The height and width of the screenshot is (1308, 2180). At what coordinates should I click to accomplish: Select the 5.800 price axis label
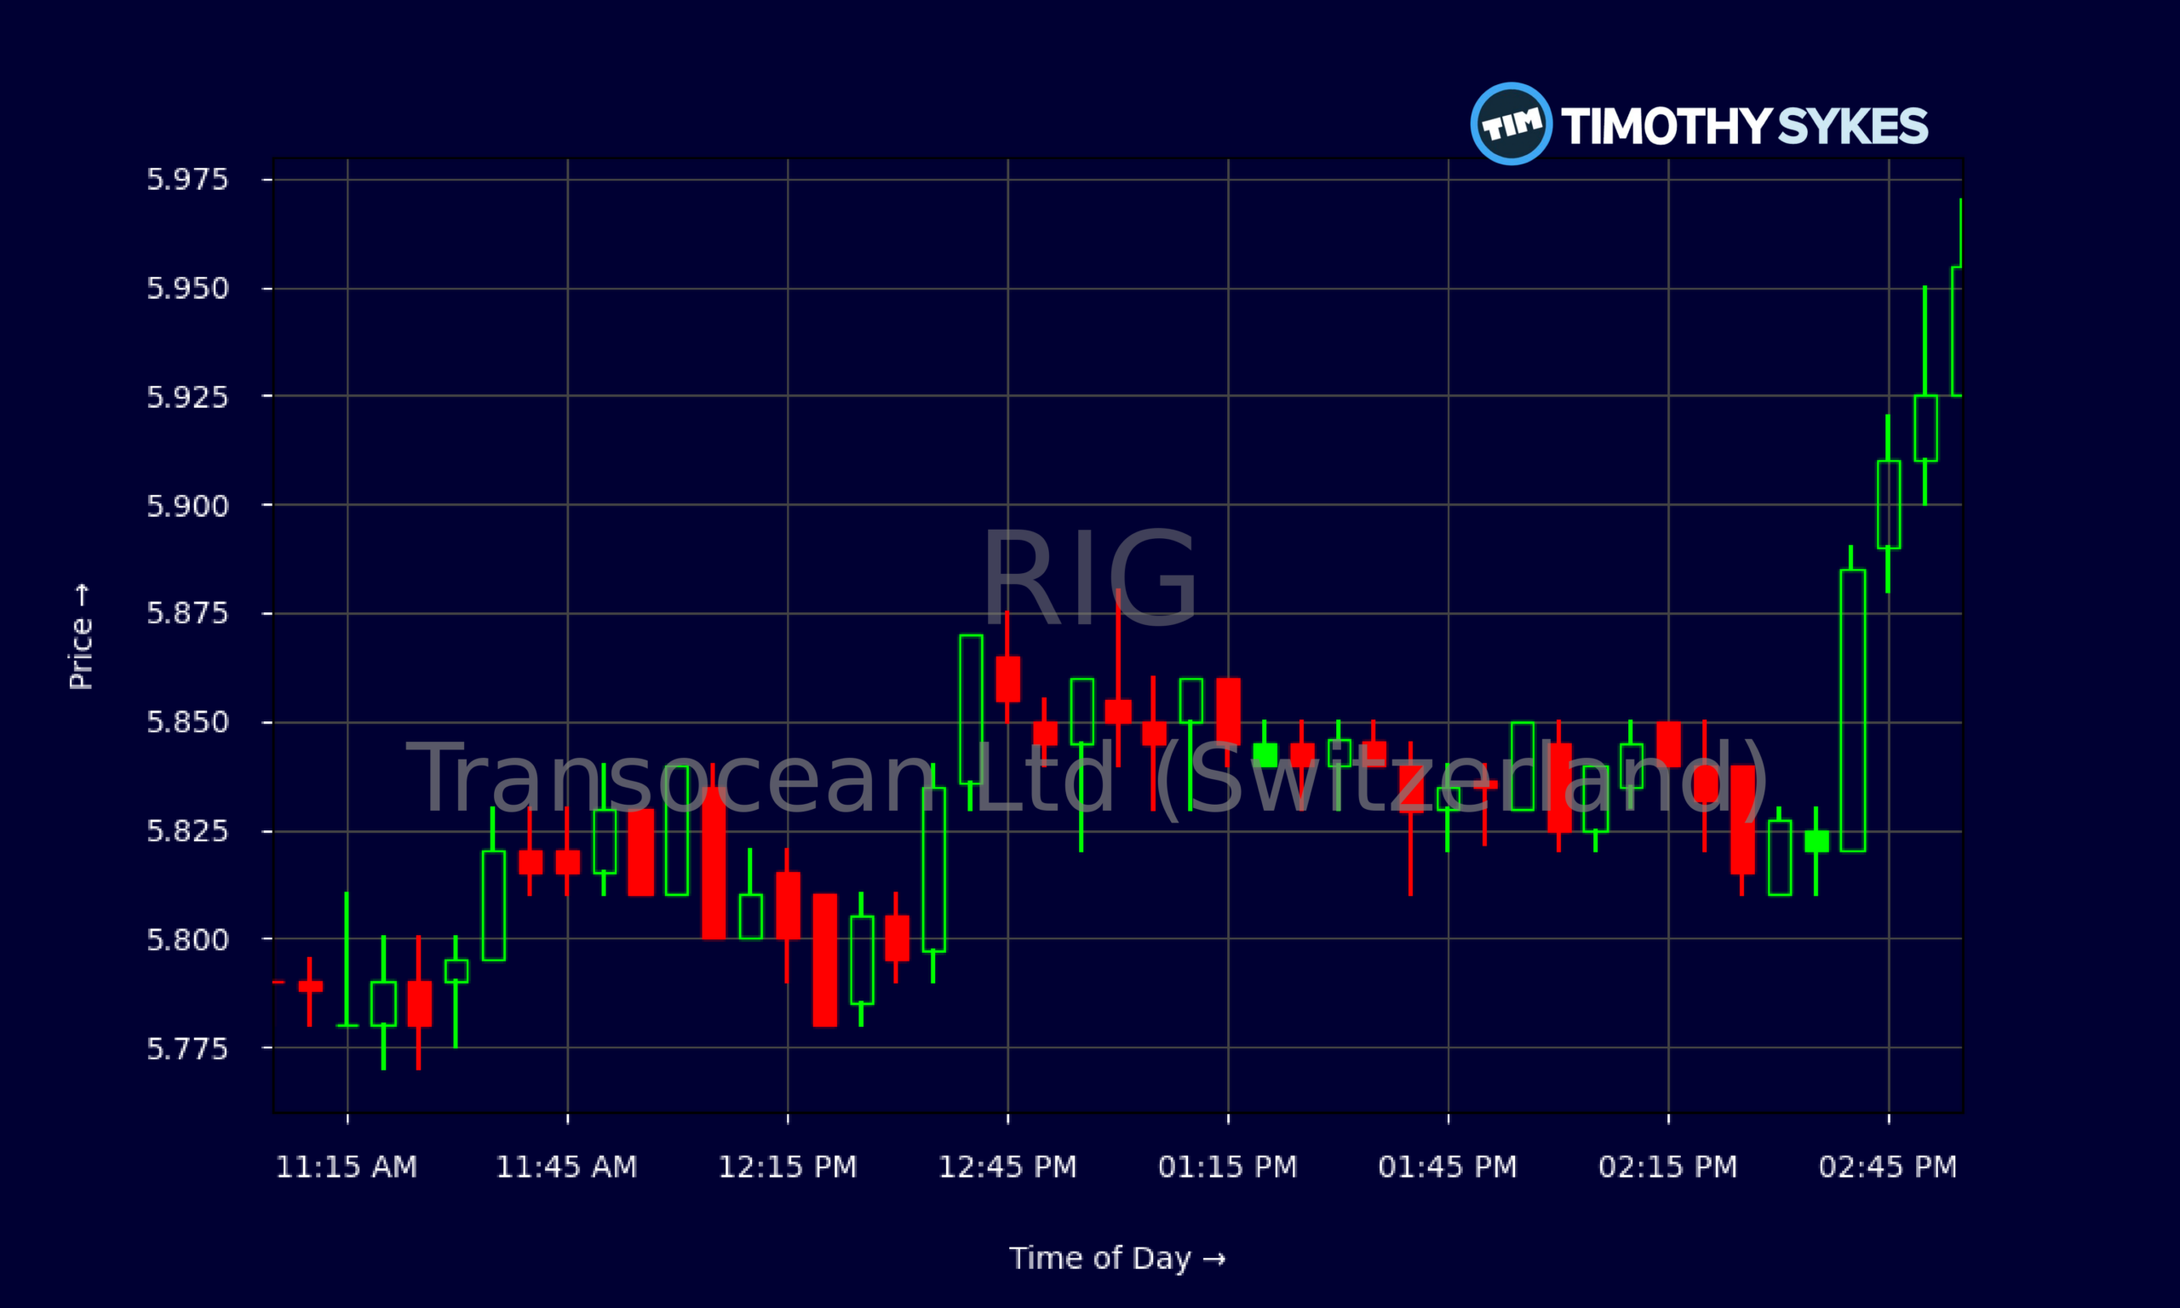click(x=186, y=940)
